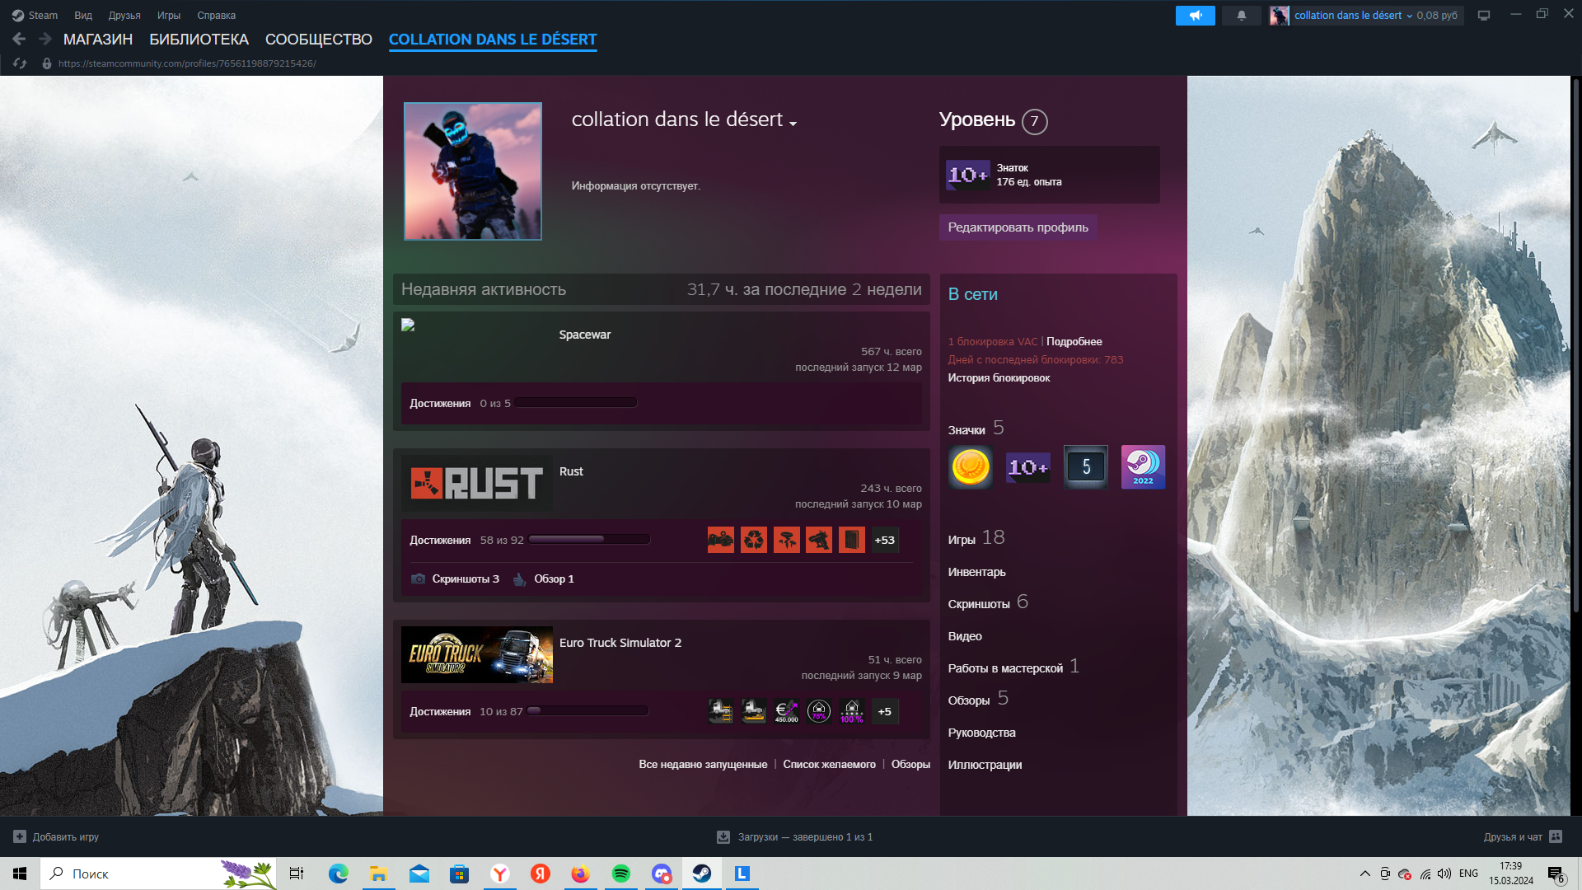The height and width of the screenshot is (890, 1582).
Task: Click Добавить игру at bottom left
Action: coord(66,836)
